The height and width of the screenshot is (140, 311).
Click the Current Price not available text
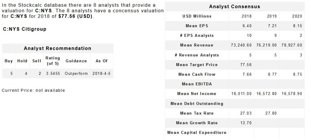click(x=33, y=90)
